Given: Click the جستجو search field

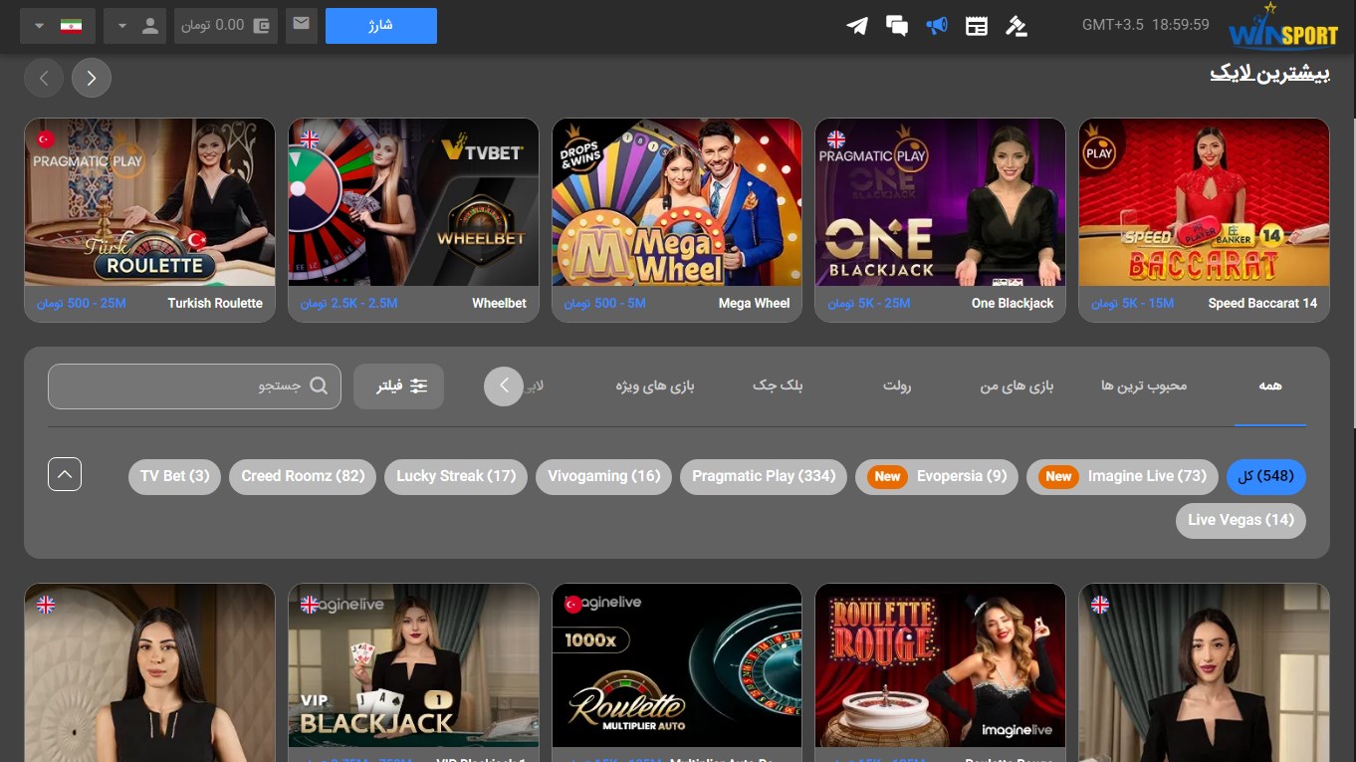Looking at the screenshot, I should 194,386.
